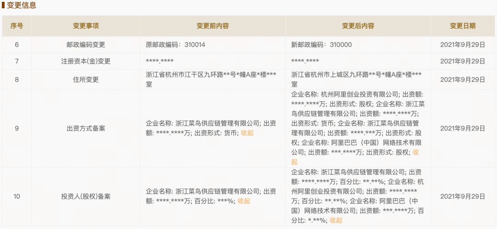
Task: Click the 序号 column header
Action: click(17, 26)
